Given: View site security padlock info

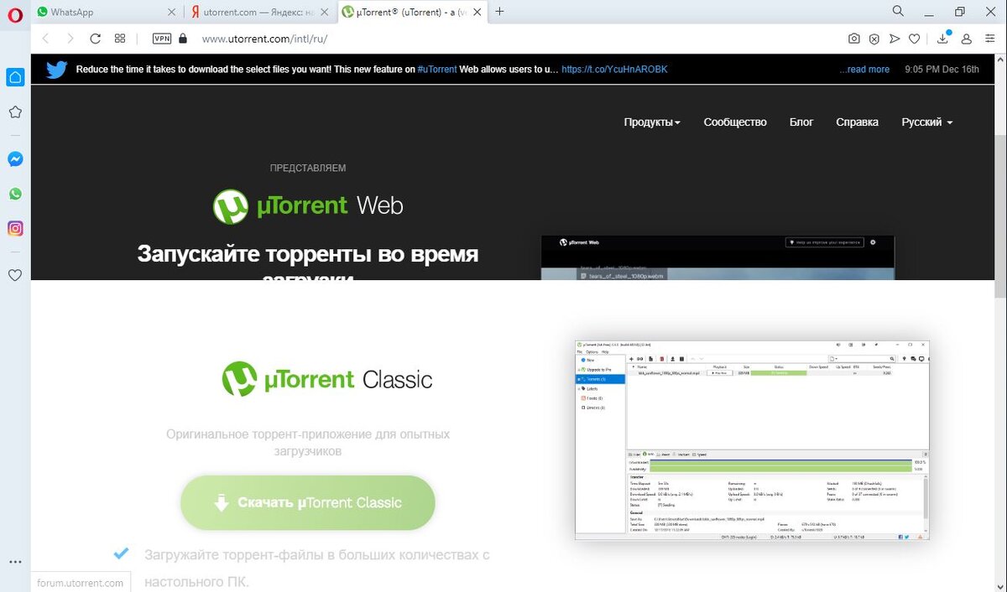Looking at the screenshot, I should pos(183,39).
